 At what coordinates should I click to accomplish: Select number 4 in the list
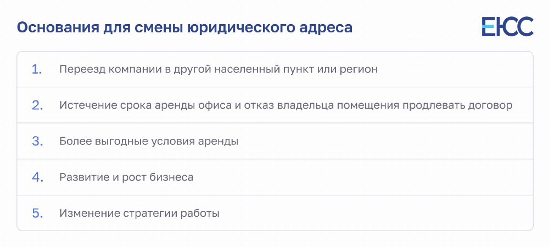tap(37, 177)
